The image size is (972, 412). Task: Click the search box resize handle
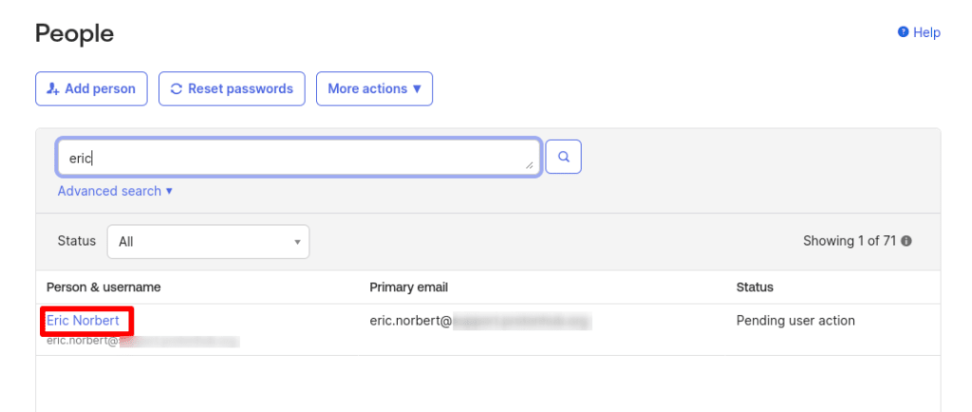point(529,165)
